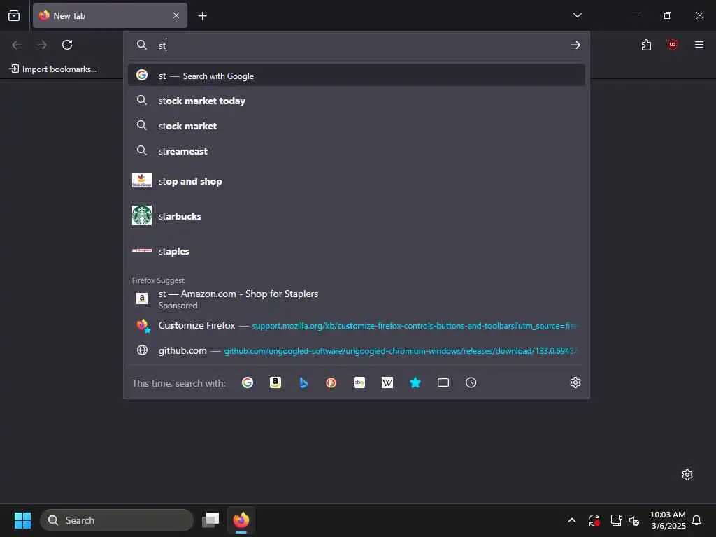Click the network tray icon
The image size is (716, 537).
pyautogui.click(x=617, y=520)
